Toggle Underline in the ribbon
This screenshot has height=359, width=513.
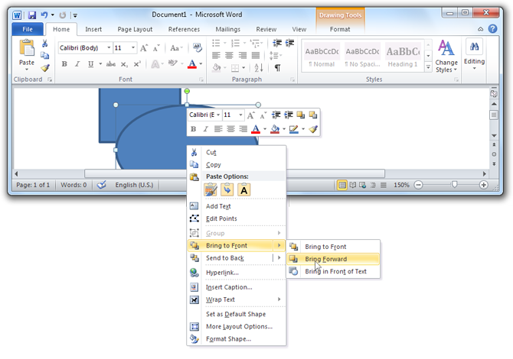point(90,64)
